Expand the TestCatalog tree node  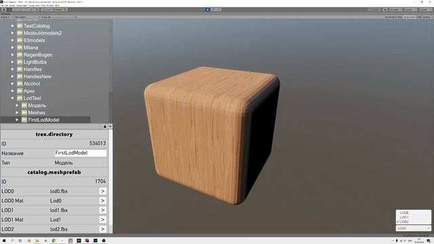tap(12, 26)
